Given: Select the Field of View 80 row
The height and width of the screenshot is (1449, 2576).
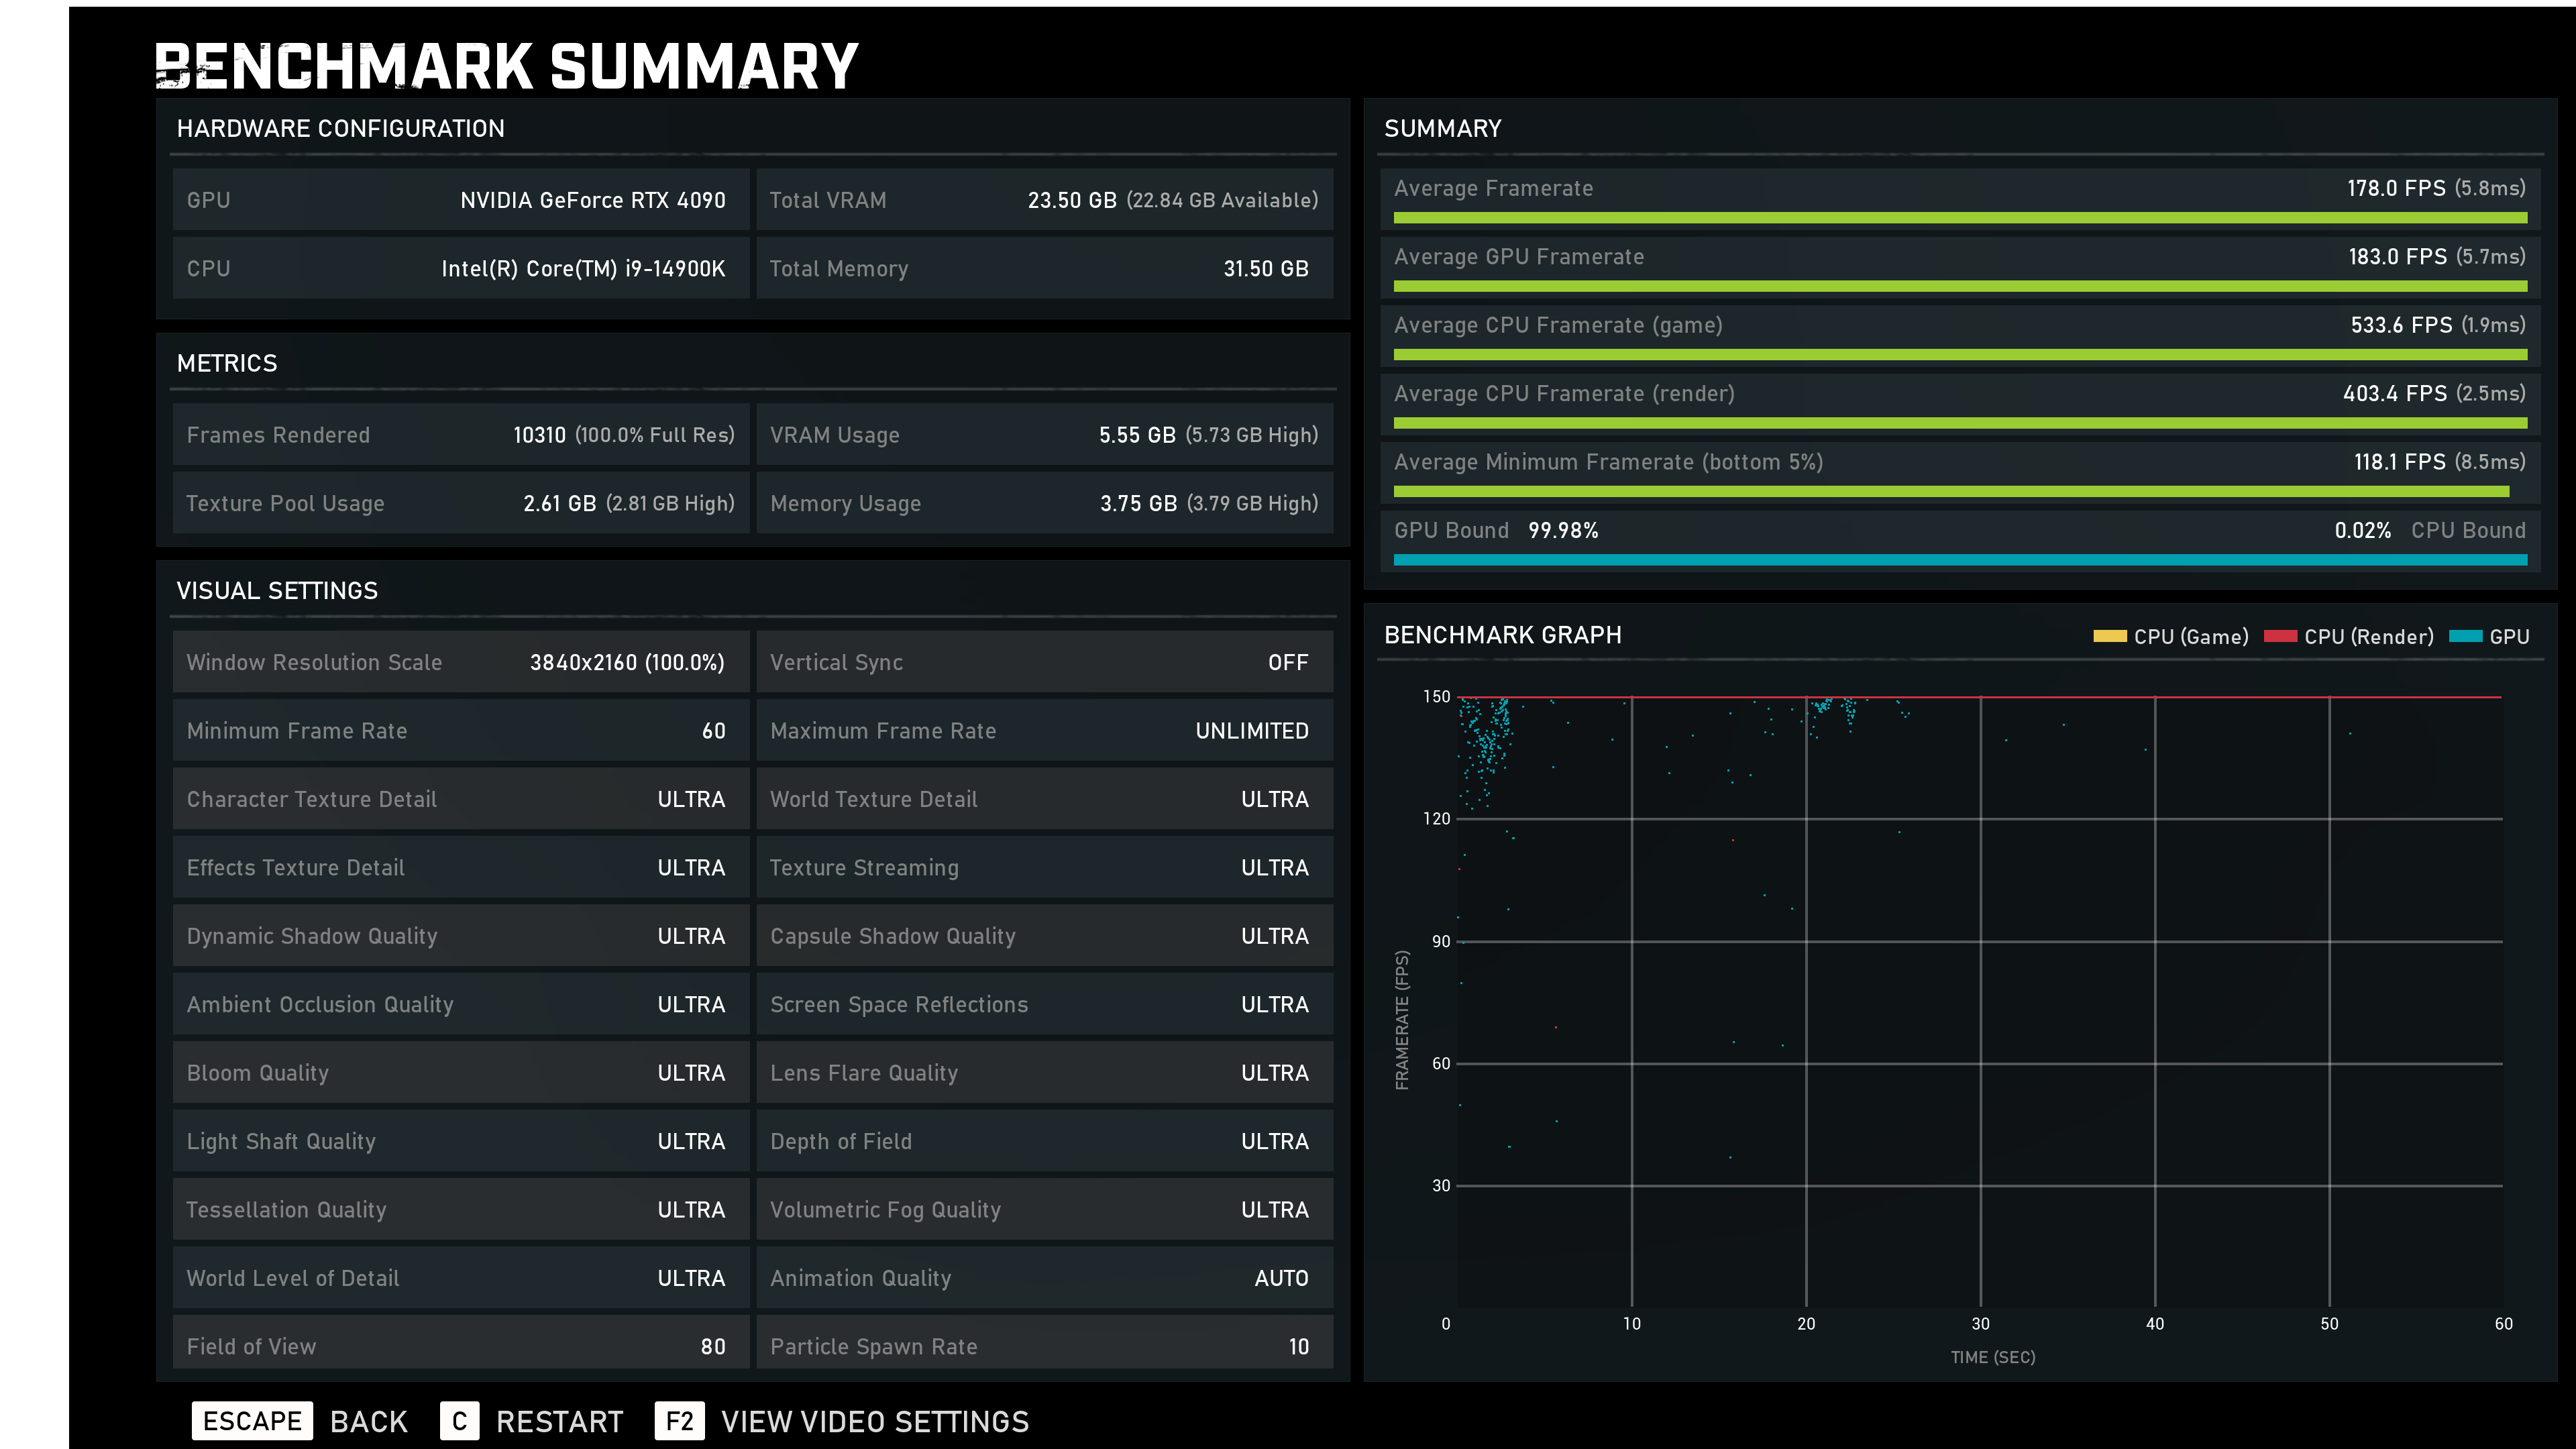Looking at the screenshot, I should [461, 1343].
